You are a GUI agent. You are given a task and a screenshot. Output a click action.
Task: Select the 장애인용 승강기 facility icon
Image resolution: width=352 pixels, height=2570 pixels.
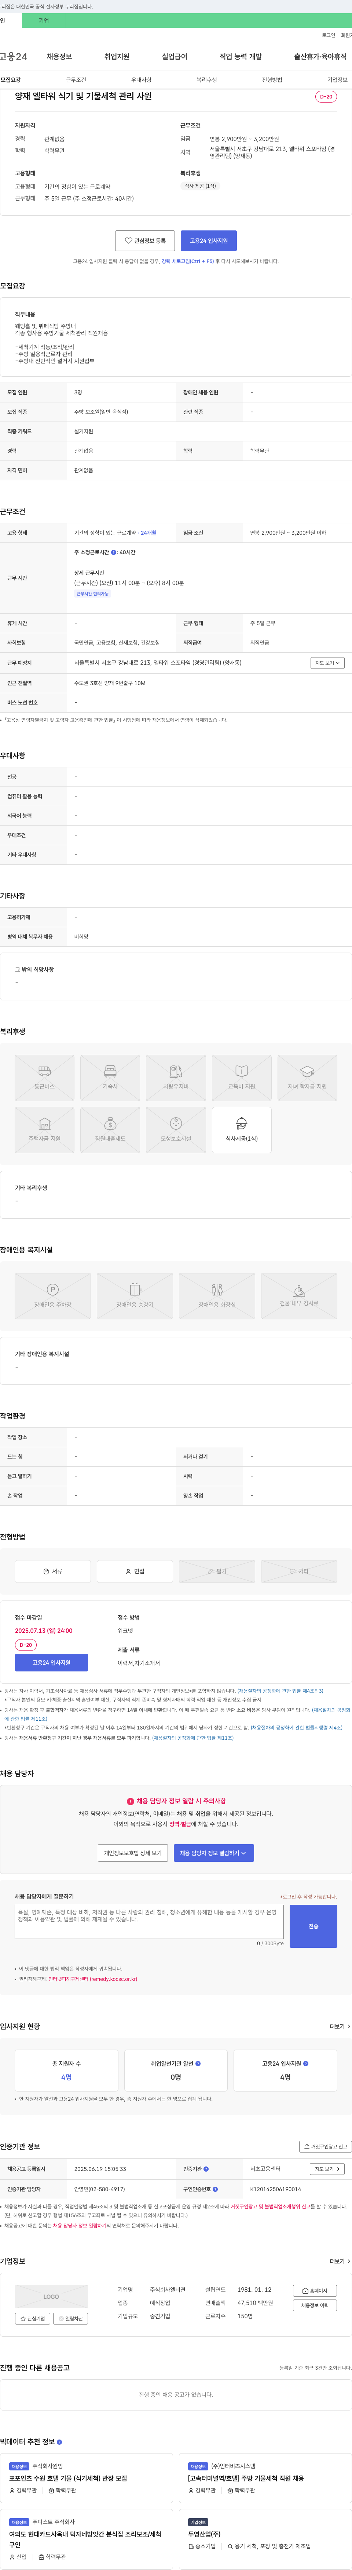(x=135, y=1296)
